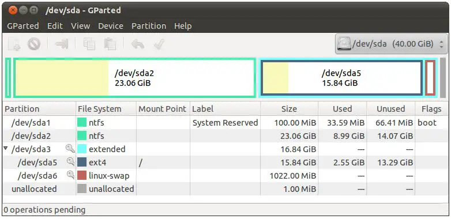Open the GParted menu
Viewport: 451px width, 219px height.
pos(23,26)
